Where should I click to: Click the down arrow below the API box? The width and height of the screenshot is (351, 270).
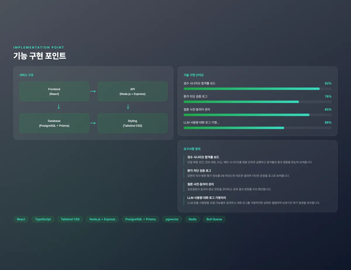point(128,107)
